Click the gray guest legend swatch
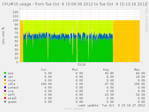 (5, 102)
